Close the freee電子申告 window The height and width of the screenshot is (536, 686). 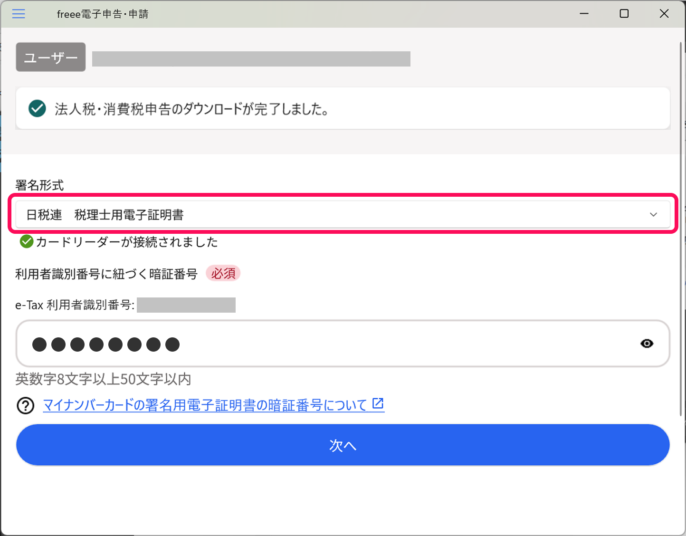click(x=664, y=14)
